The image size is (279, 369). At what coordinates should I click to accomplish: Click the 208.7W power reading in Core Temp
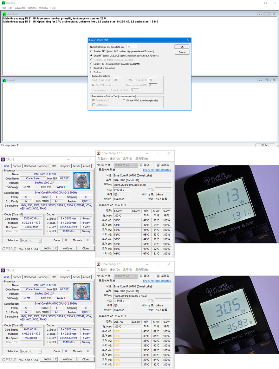click(x=122, y=322)
